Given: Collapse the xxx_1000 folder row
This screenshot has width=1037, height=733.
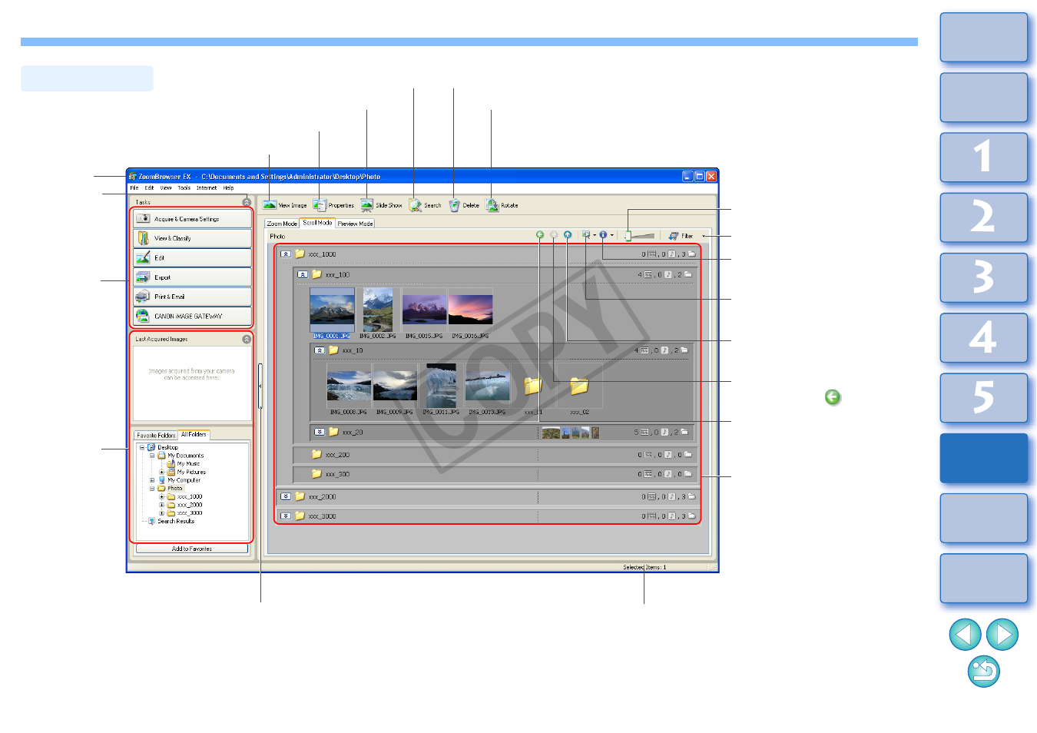Looking at the screenshot, I should 286,254.
